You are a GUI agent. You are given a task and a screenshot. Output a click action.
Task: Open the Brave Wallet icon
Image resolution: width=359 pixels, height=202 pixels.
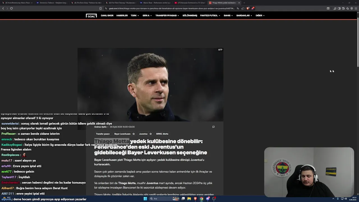(343, 8)
